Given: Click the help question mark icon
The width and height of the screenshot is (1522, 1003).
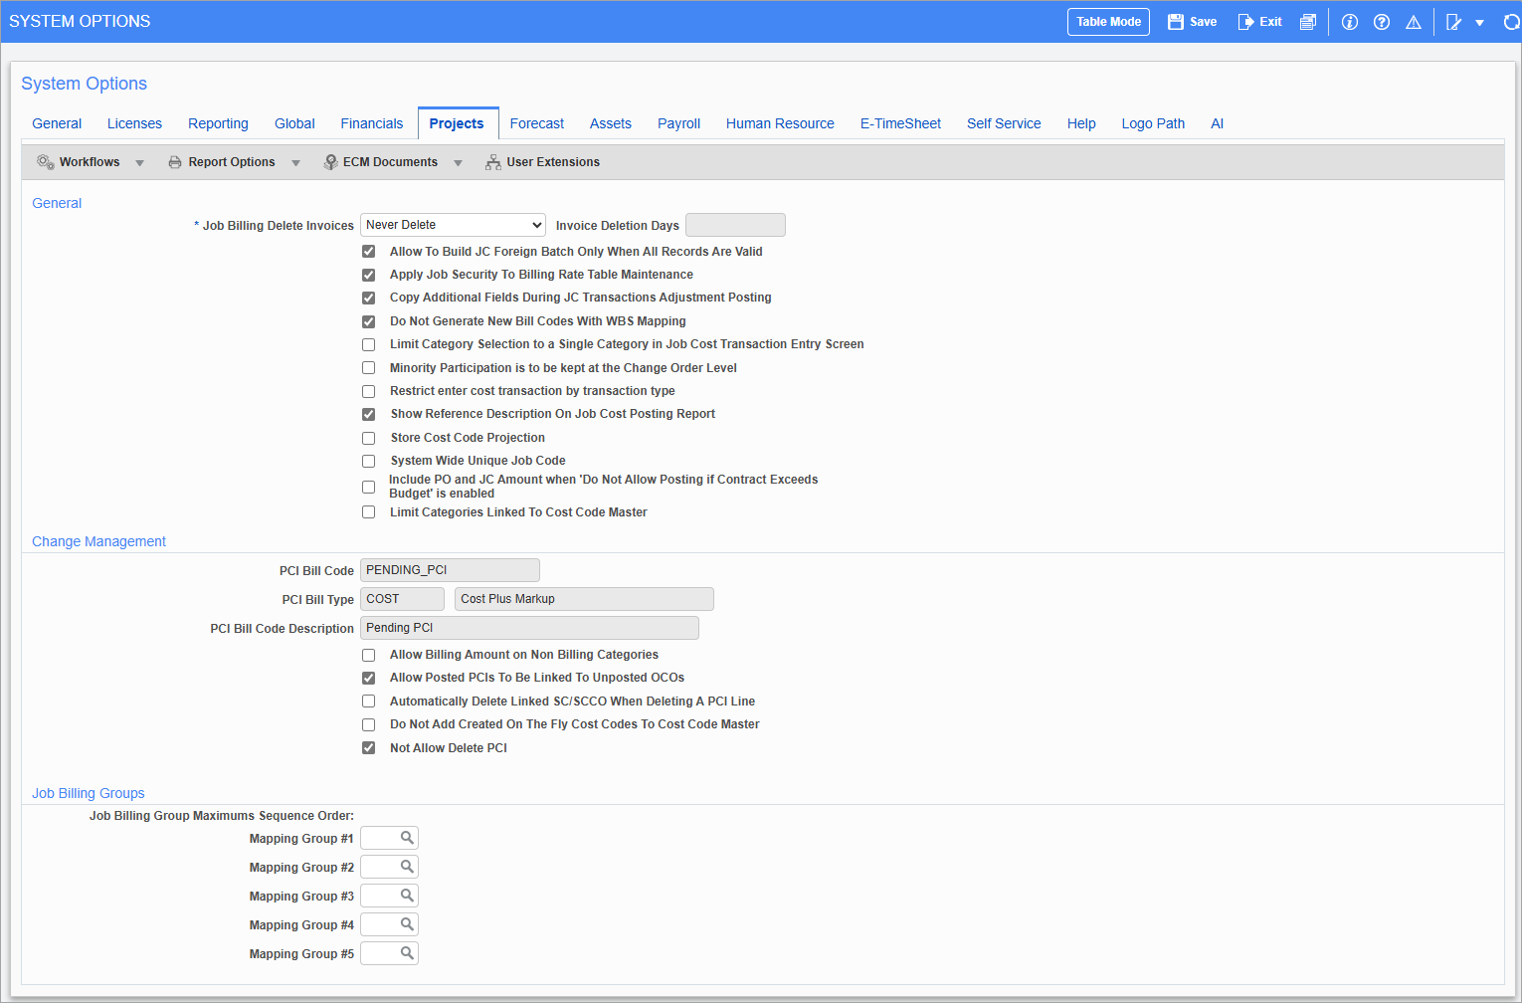Looking at the screenshot, I should click(x=1382, y=21).
